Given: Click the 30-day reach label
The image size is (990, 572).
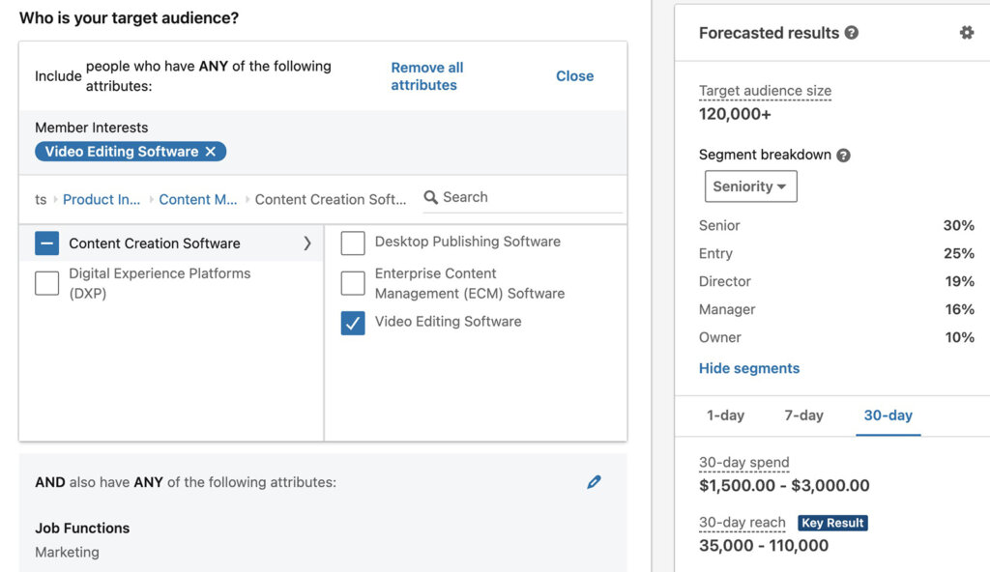Looking at the screenshot, I should point(742,523).
